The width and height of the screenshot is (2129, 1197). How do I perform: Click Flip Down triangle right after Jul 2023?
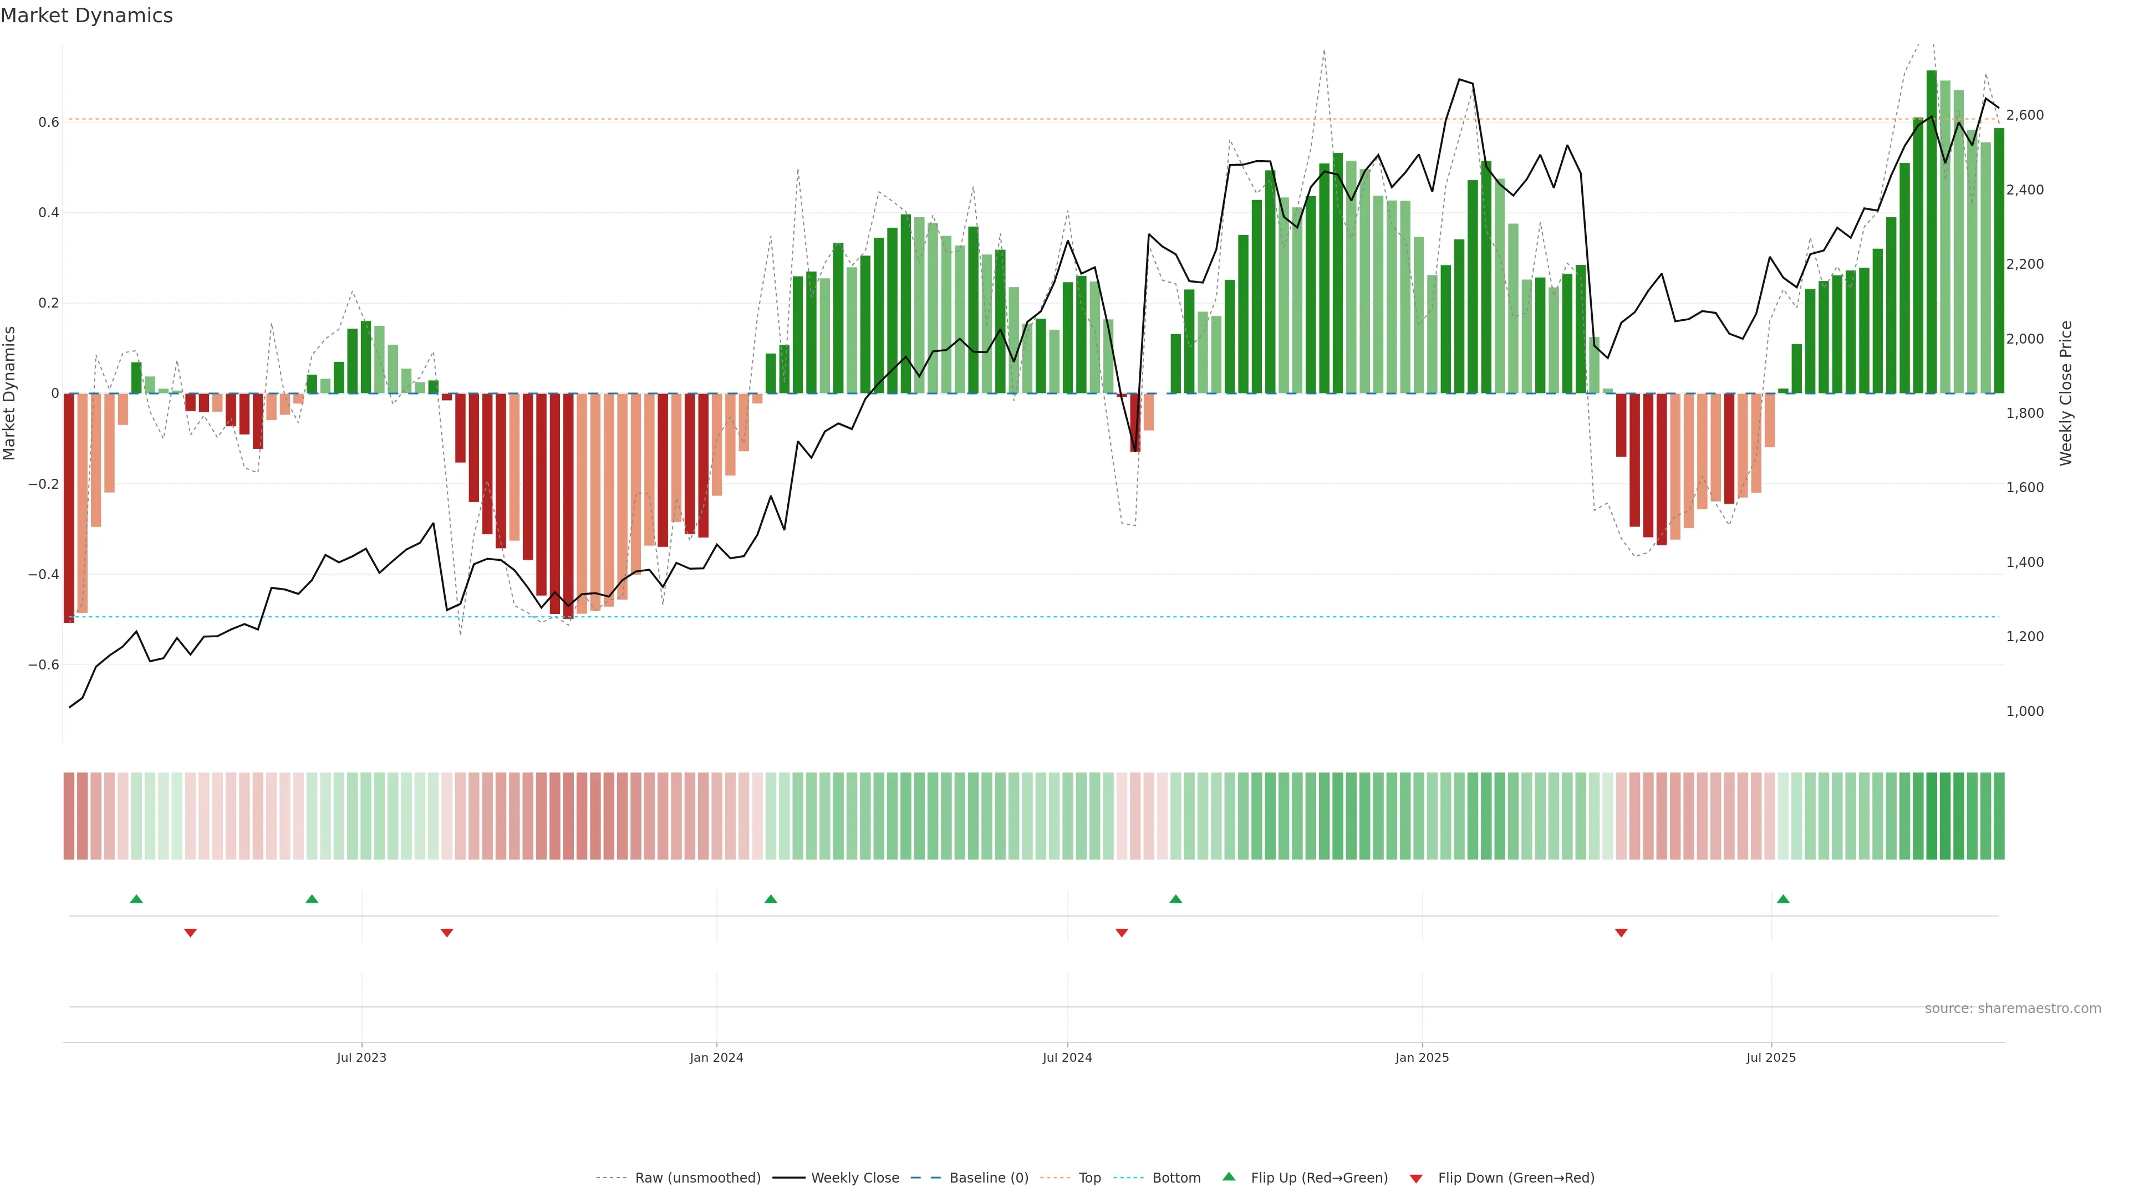[x=447, y=933]
